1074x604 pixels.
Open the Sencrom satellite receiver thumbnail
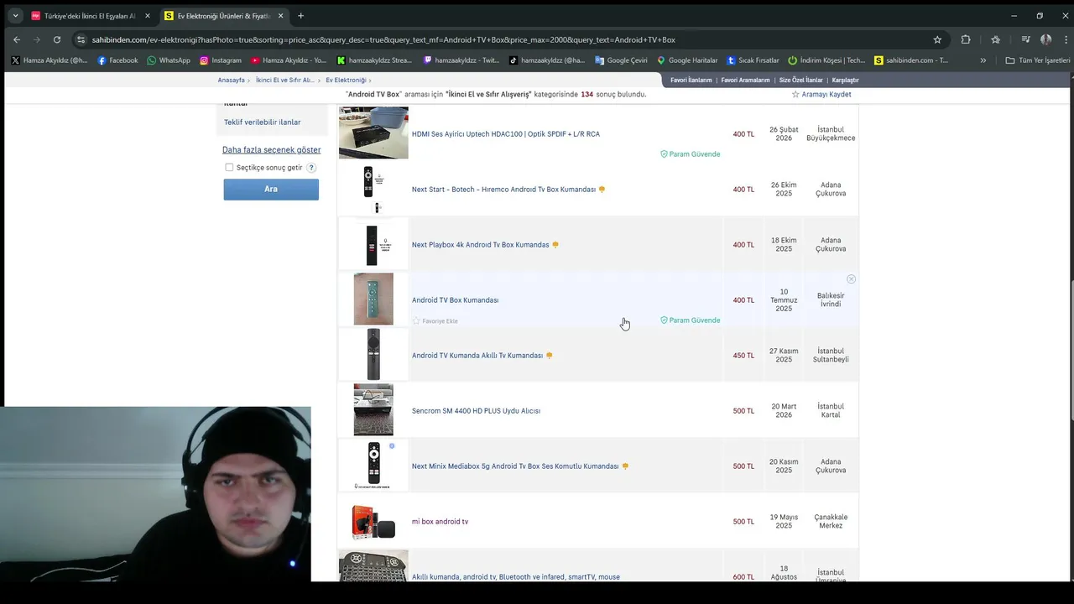point(373,410)
